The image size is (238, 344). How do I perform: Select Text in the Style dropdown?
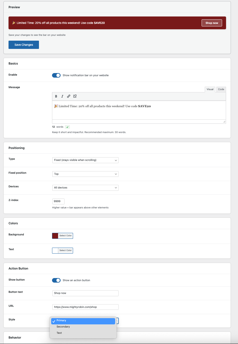pyautogui.click(x=59, y=333)
